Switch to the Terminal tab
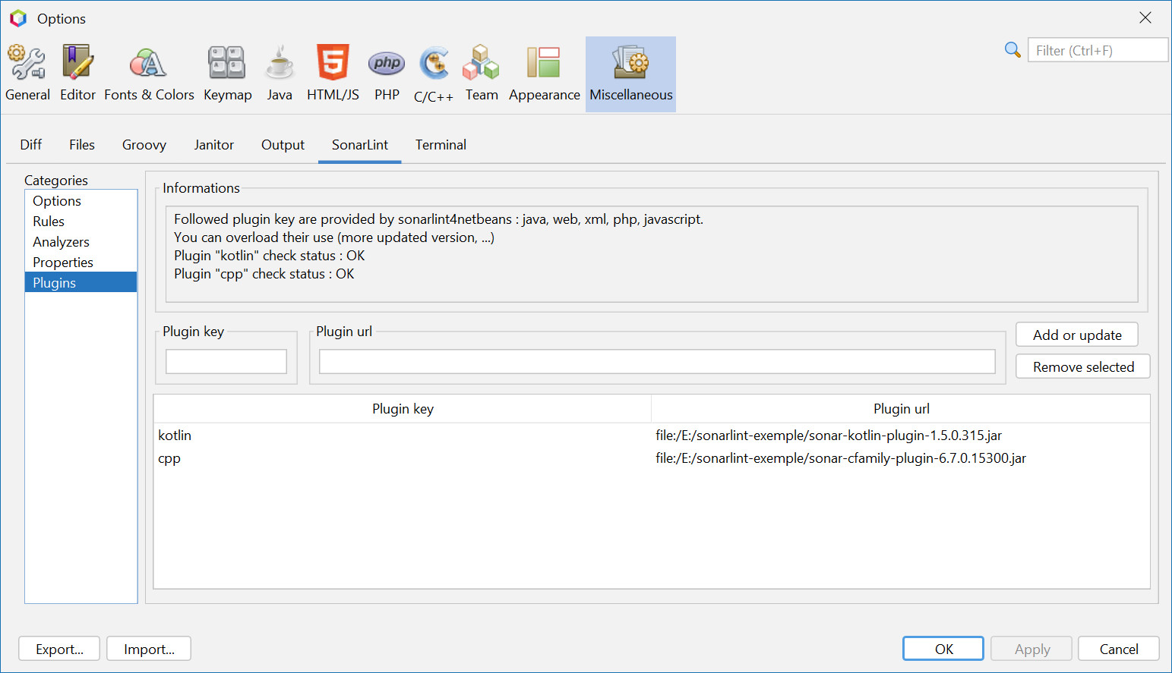The height and width of the screenshot is (673, 1172). [441, 145]
